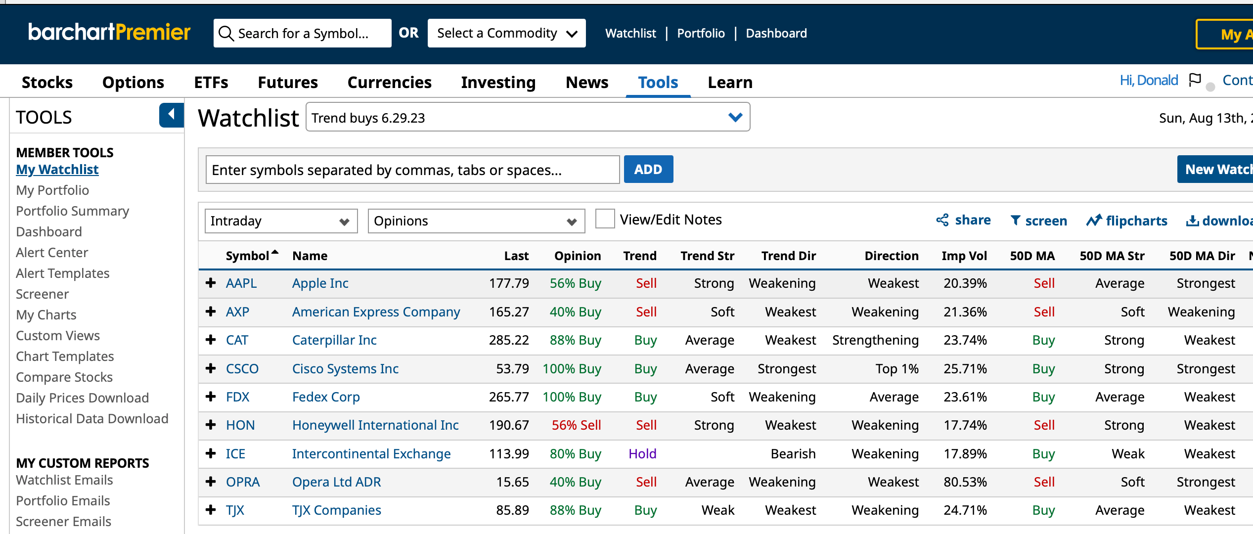Viewport: 1253px width, 534px height.
Task: Expand the AAPL row plus icon
Action: click(x=211, y=283)
